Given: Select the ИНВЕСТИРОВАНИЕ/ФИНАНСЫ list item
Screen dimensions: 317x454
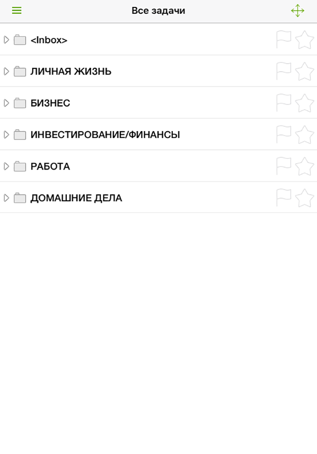Looking at the screenshot, I should click(x=158, y=135).
